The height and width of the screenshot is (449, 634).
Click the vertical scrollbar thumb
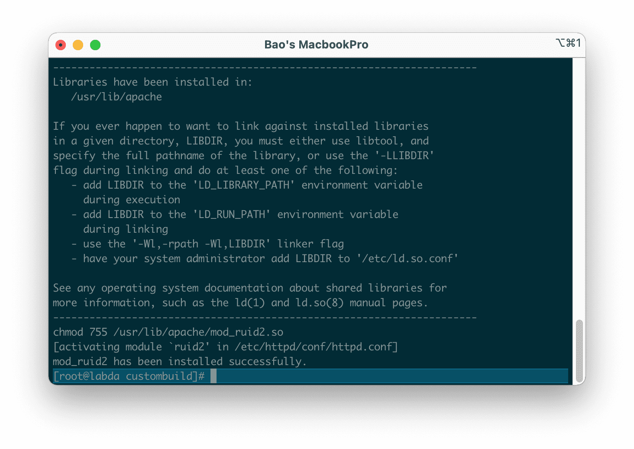click(579, 351)
